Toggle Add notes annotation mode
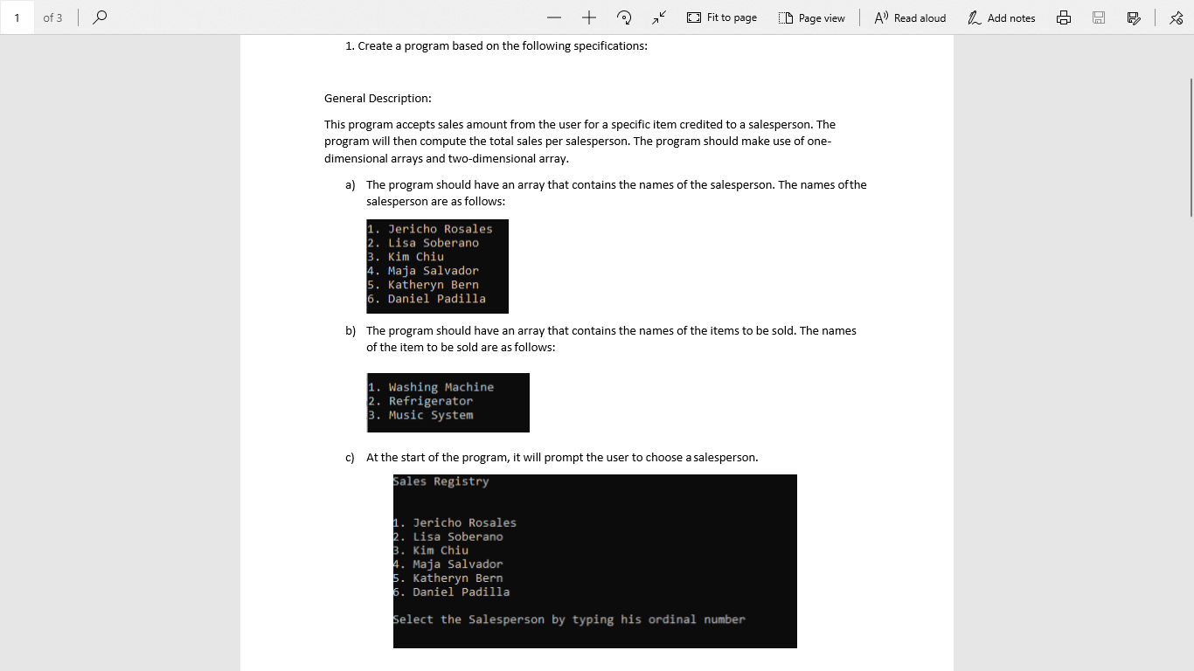1194x671 pixels. coord(1002,17)
